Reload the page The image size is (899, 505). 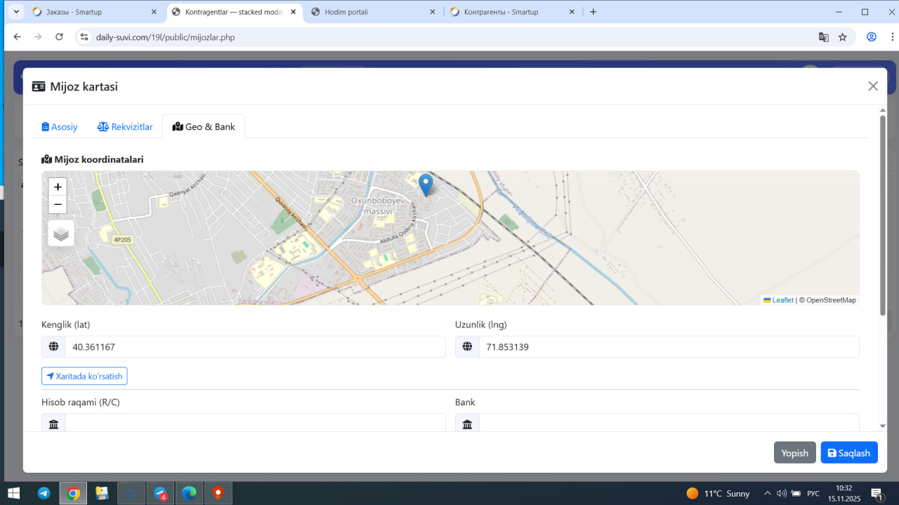coord(59,37)
